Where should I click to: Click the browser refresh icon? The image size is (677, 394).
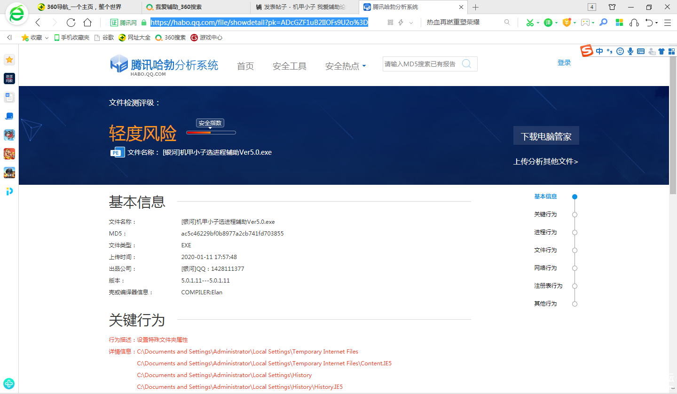71,23
